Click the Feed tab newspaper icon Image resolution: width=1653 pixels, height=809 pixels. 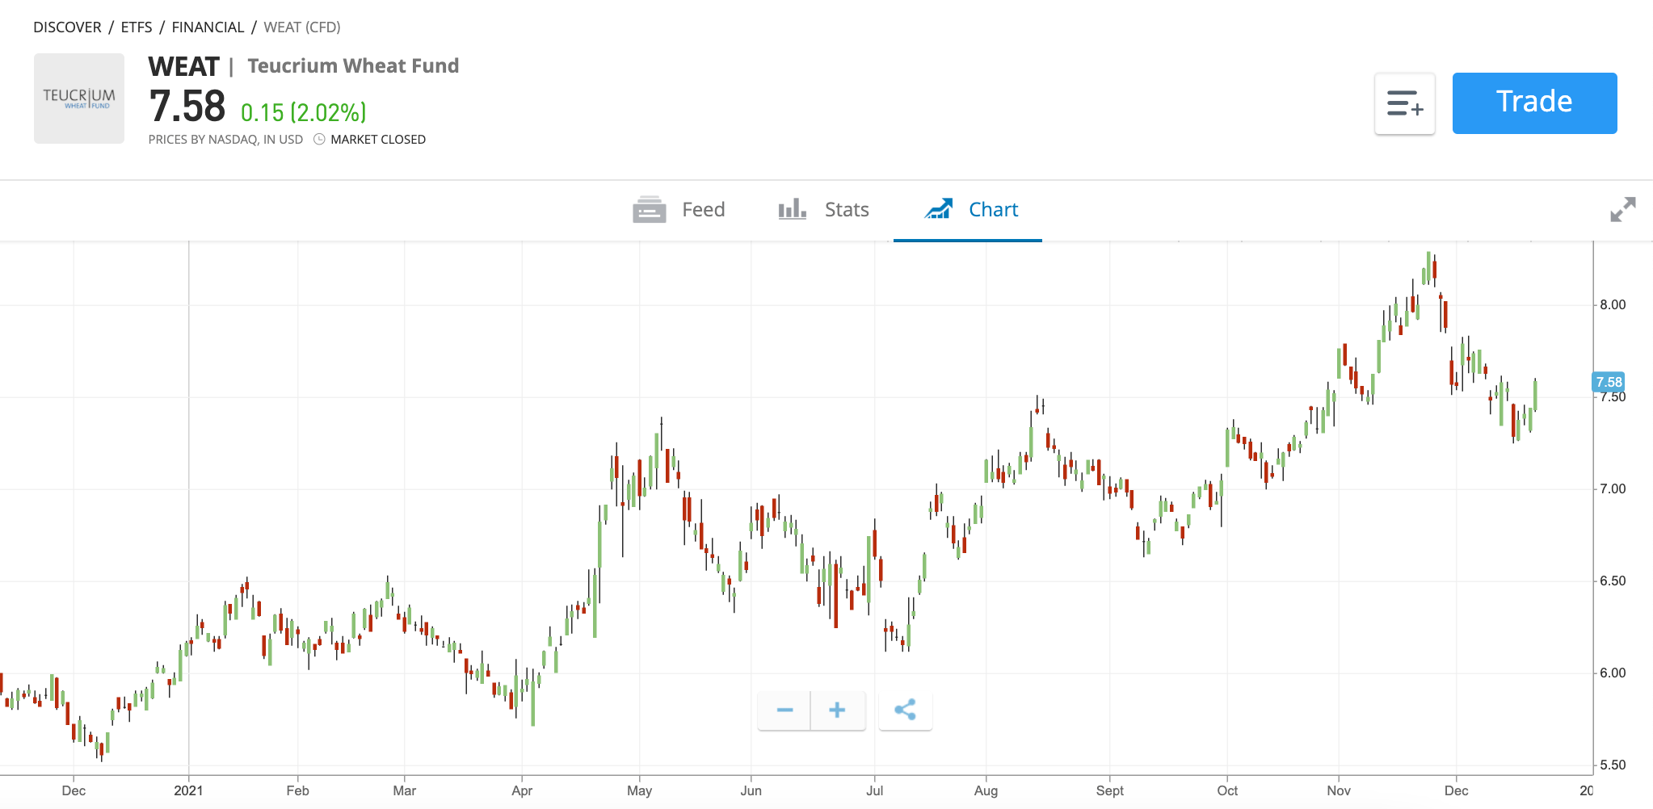[x=650, y=210]
